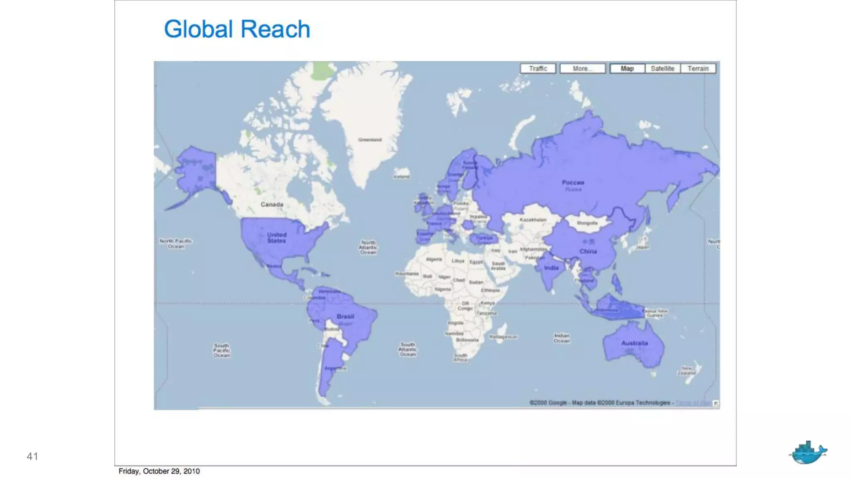Viewport: 851px width, 478px height.
Task: Switch to the Map view tab
Action: [627, 68]
